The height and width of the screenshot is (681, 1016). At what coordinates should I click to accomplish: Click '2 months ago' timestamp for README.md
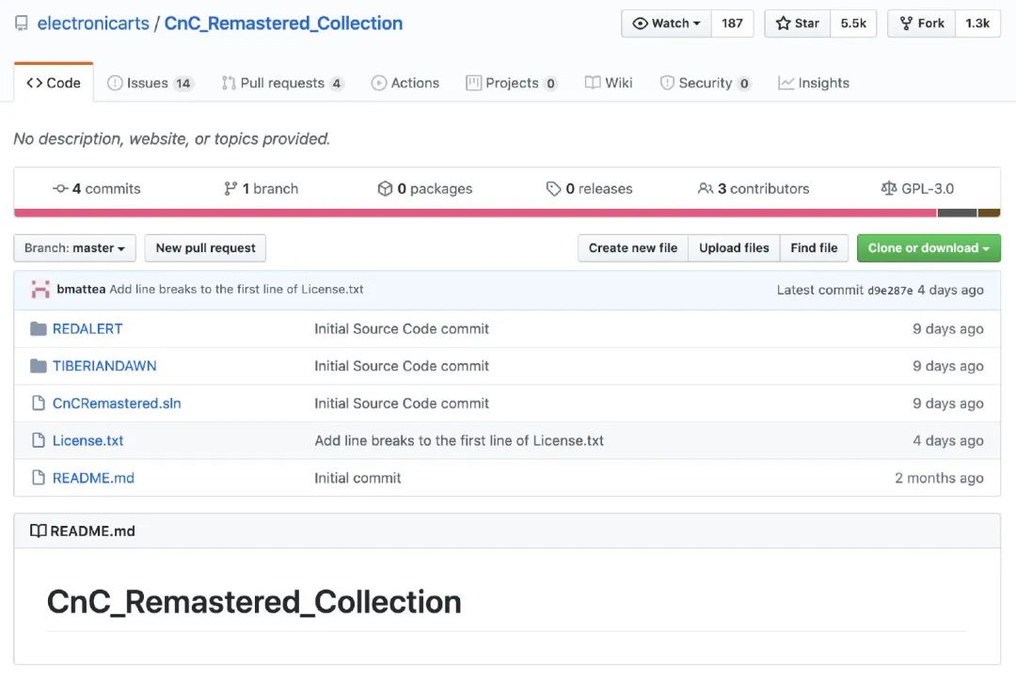tap(939, 478)
